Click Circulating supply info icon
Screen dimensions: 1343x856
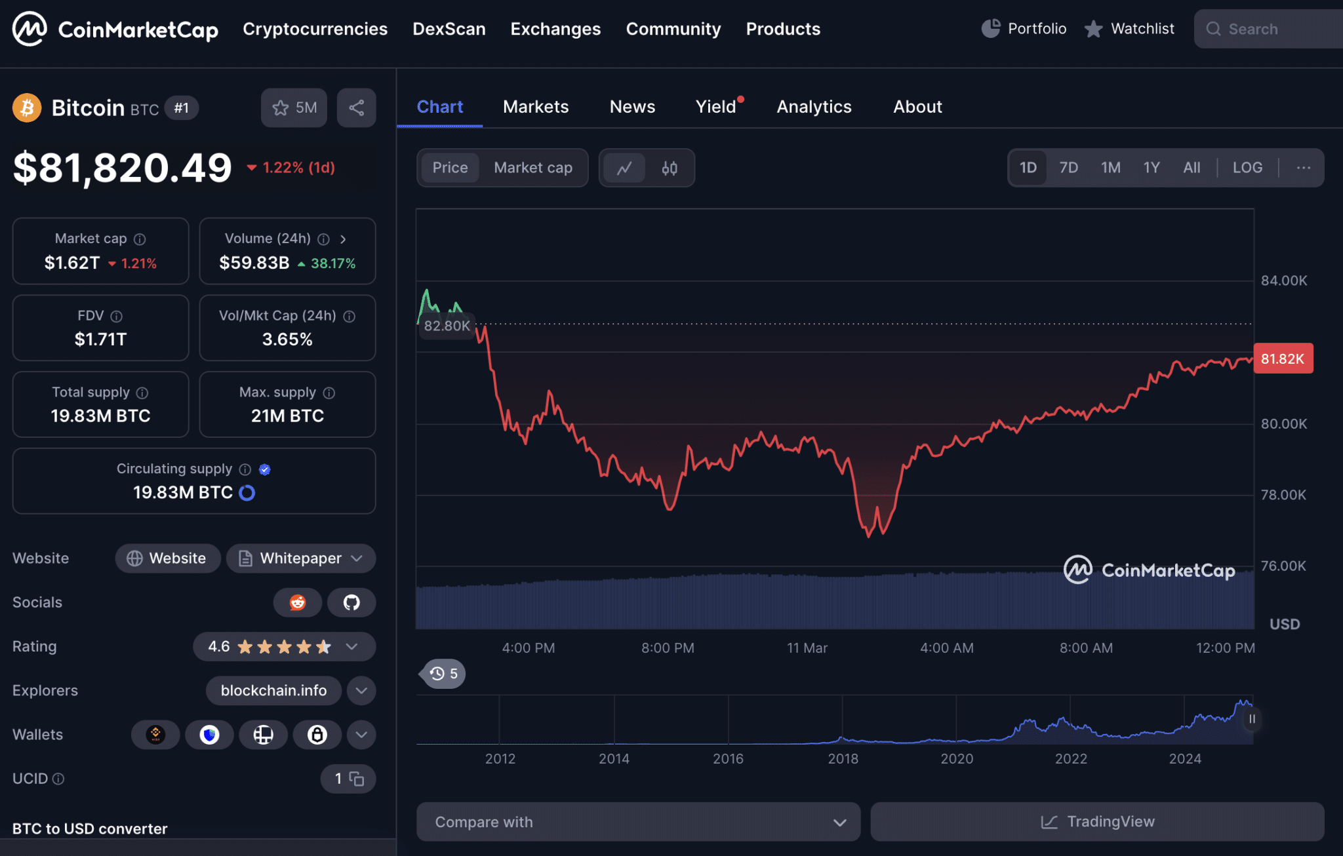245,469
